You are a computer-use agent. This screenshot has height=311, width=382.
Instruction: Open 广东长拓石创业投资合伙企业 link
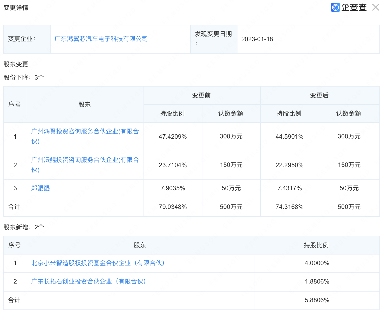click(x=88, y=281)
